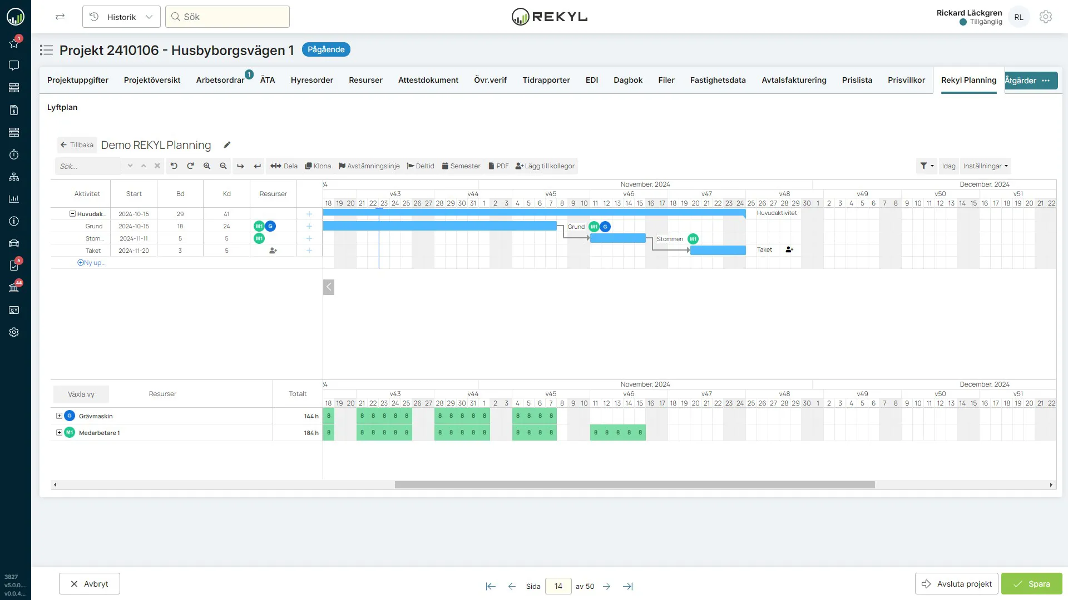Viewport: 1068px width, 600px height.
Task: Edit plan name with pencil icon
Action: point(227,145)
